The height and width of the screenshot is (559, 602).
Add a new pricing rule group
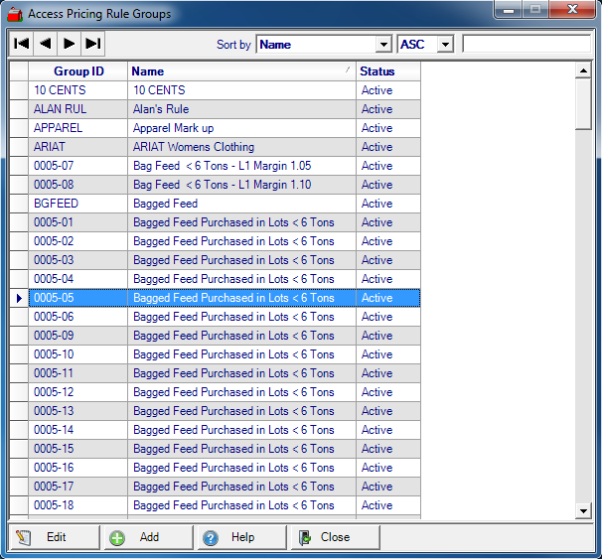click(x=147, y=537)
